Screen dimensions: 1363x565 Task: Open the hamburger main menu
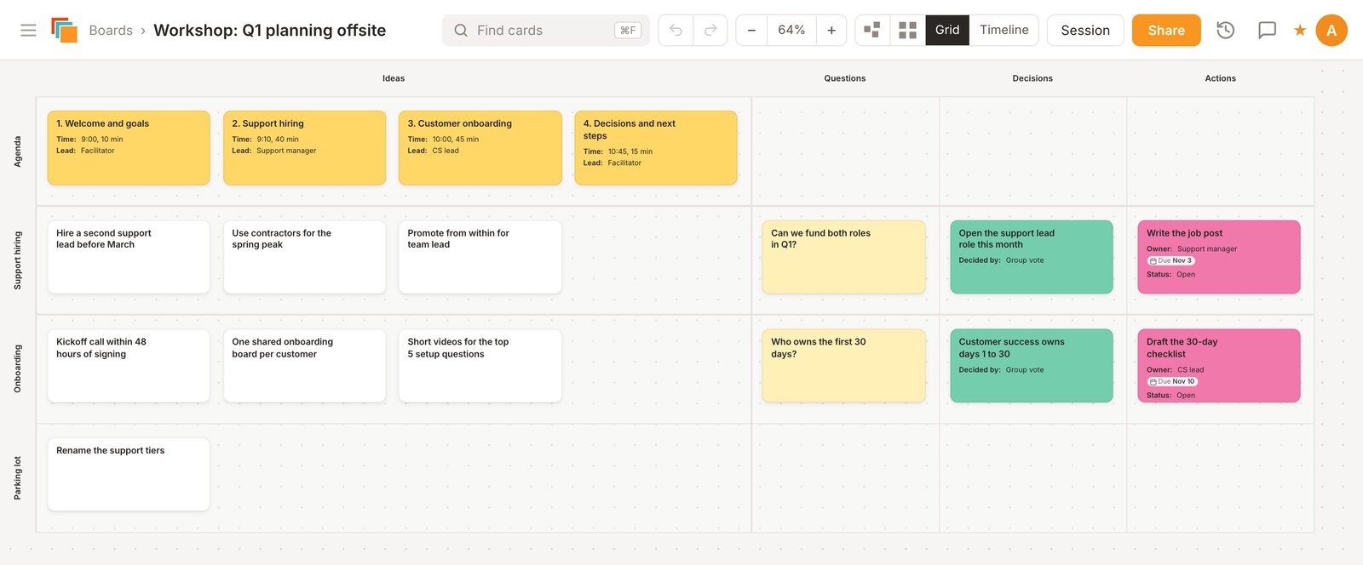pyautogui.click(x=28, y=30)
